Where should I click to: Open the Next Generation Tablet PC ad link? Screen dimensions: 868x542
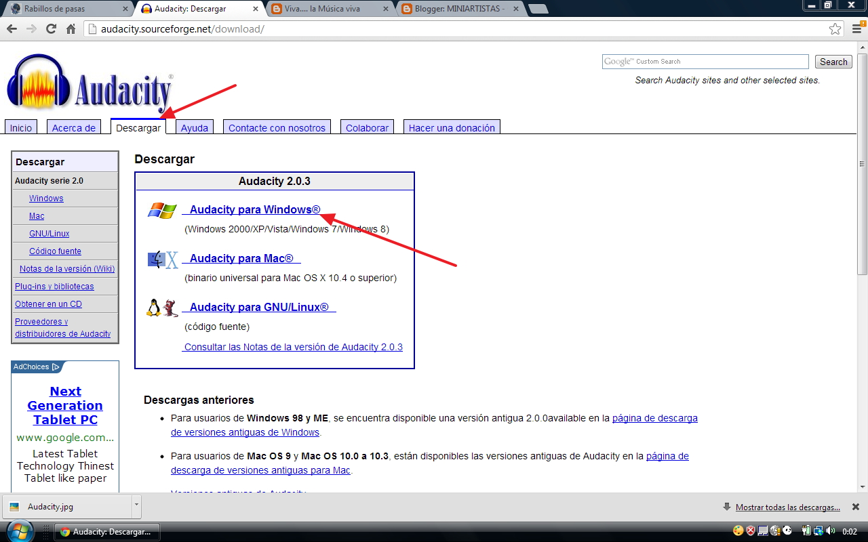pos(65,405)
